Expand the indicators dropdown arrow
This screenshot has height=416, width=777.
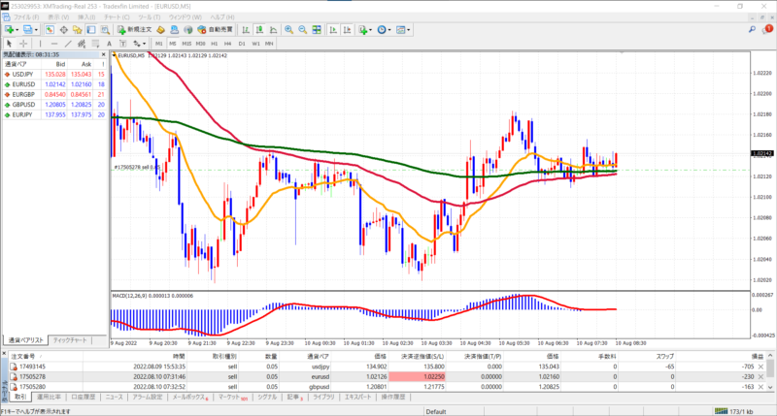coord(371,30)
